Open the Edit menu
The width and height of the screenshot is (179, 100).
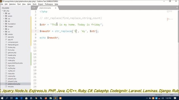point(6,4)
